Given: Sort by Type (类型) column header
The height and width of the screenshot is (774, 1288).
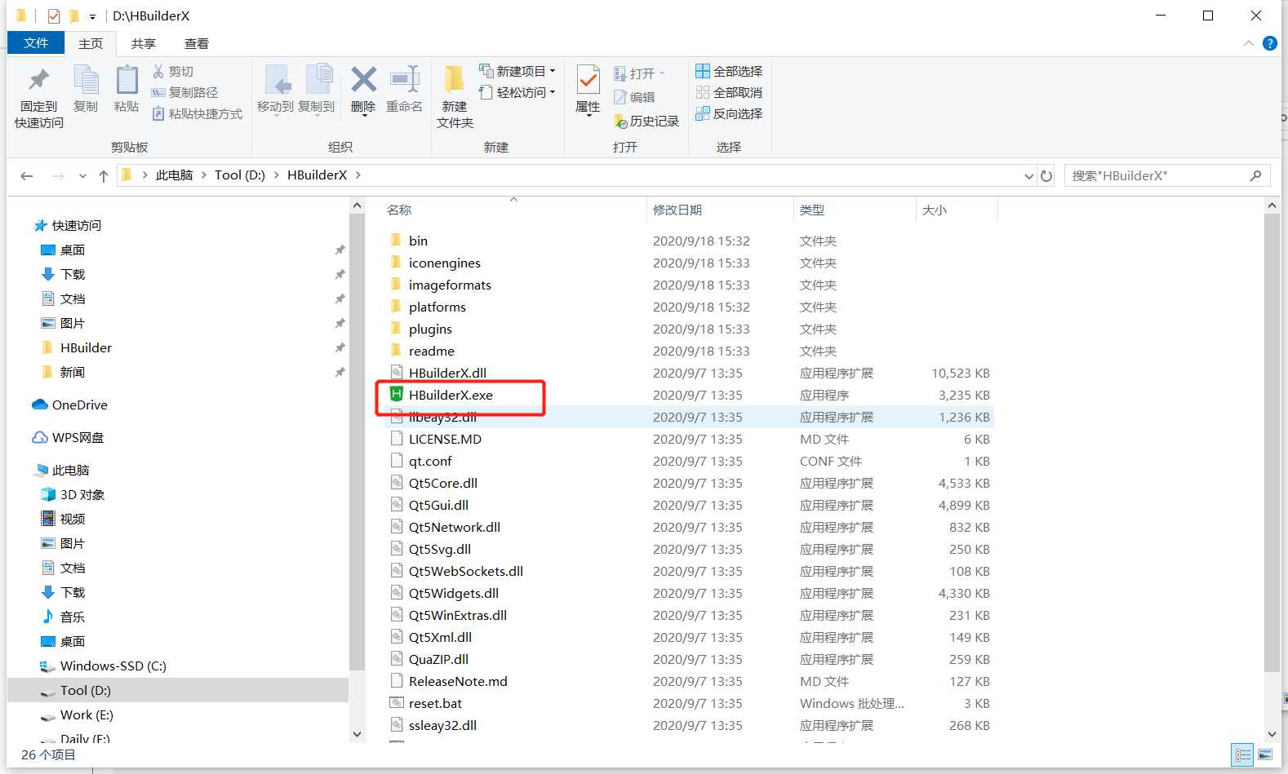Looking at the screenshot, I should coord(812,210).
